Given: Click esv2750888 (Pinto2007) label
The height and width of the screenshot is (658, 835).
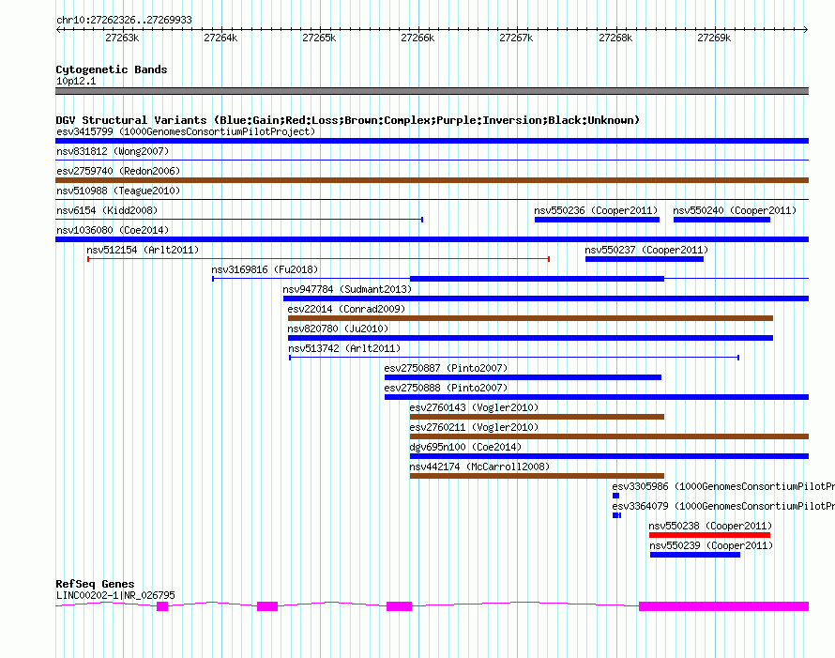Looking at the screenshot, I should click(446, 388).
